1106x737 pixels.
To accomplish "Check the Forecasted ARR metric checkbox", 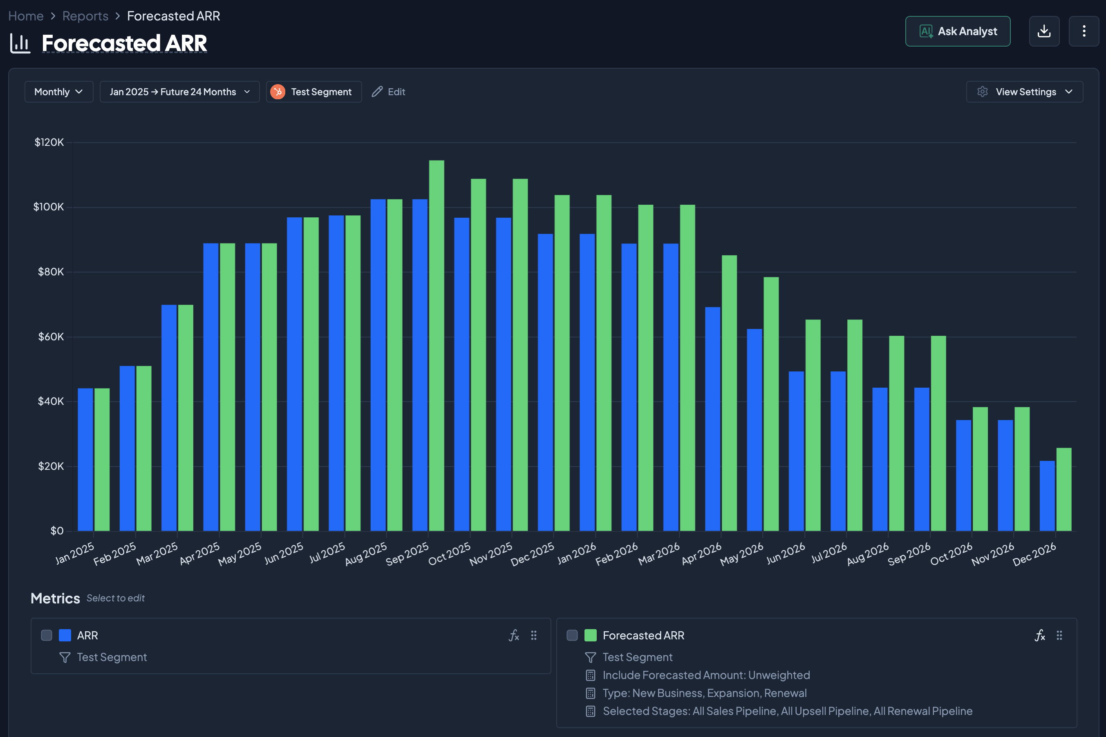I will [572, 635].
